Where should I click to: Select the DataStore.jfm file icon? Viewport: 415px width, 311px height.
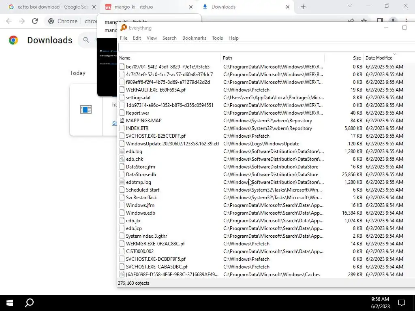click(122, 166)
